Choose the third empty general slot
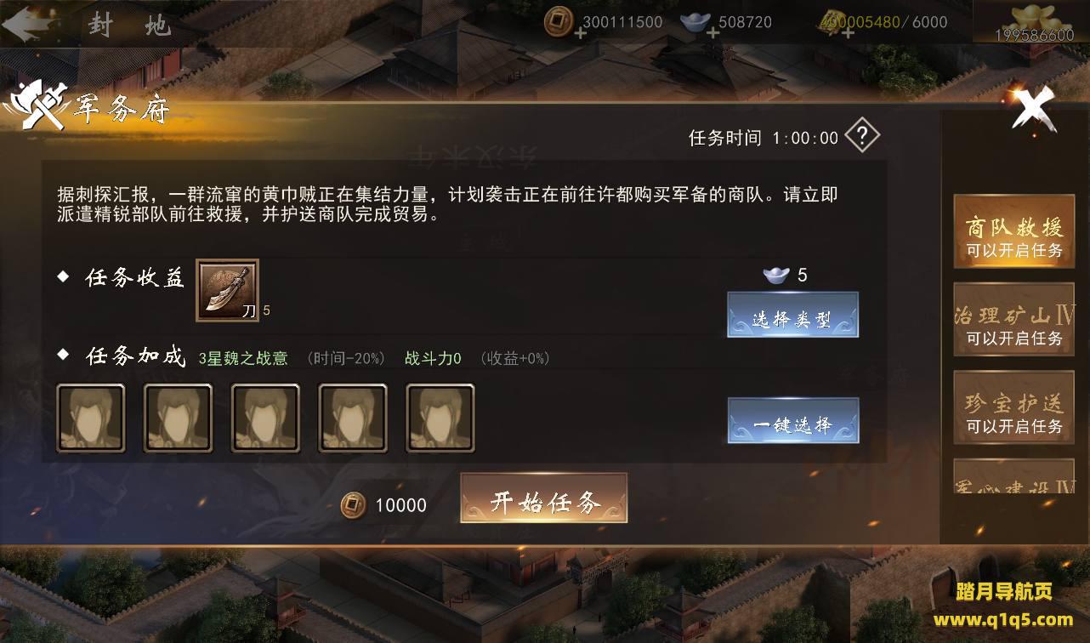 265,418
